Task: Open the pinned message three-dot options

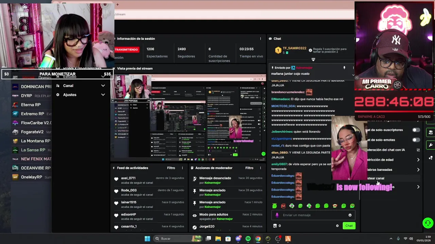Action: [x=353, y=68]
